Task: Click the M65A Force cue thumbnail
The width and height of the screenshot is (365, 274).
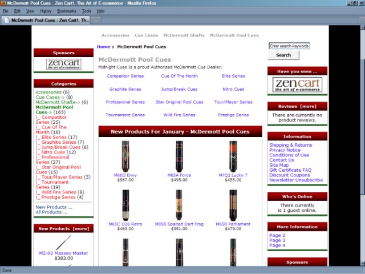Action: (x=179, y=156)
